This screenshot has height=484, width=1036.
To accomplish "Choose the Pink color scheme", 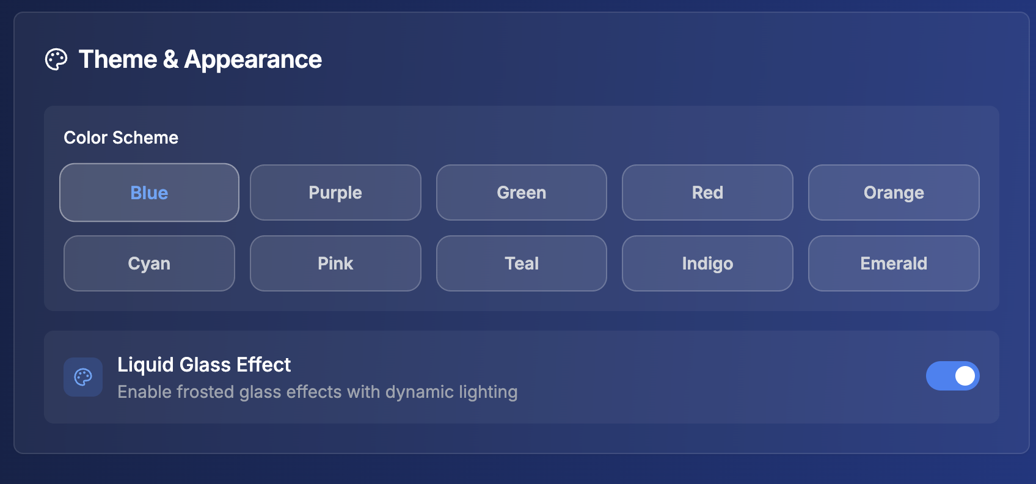I will (x=335, y=263).
